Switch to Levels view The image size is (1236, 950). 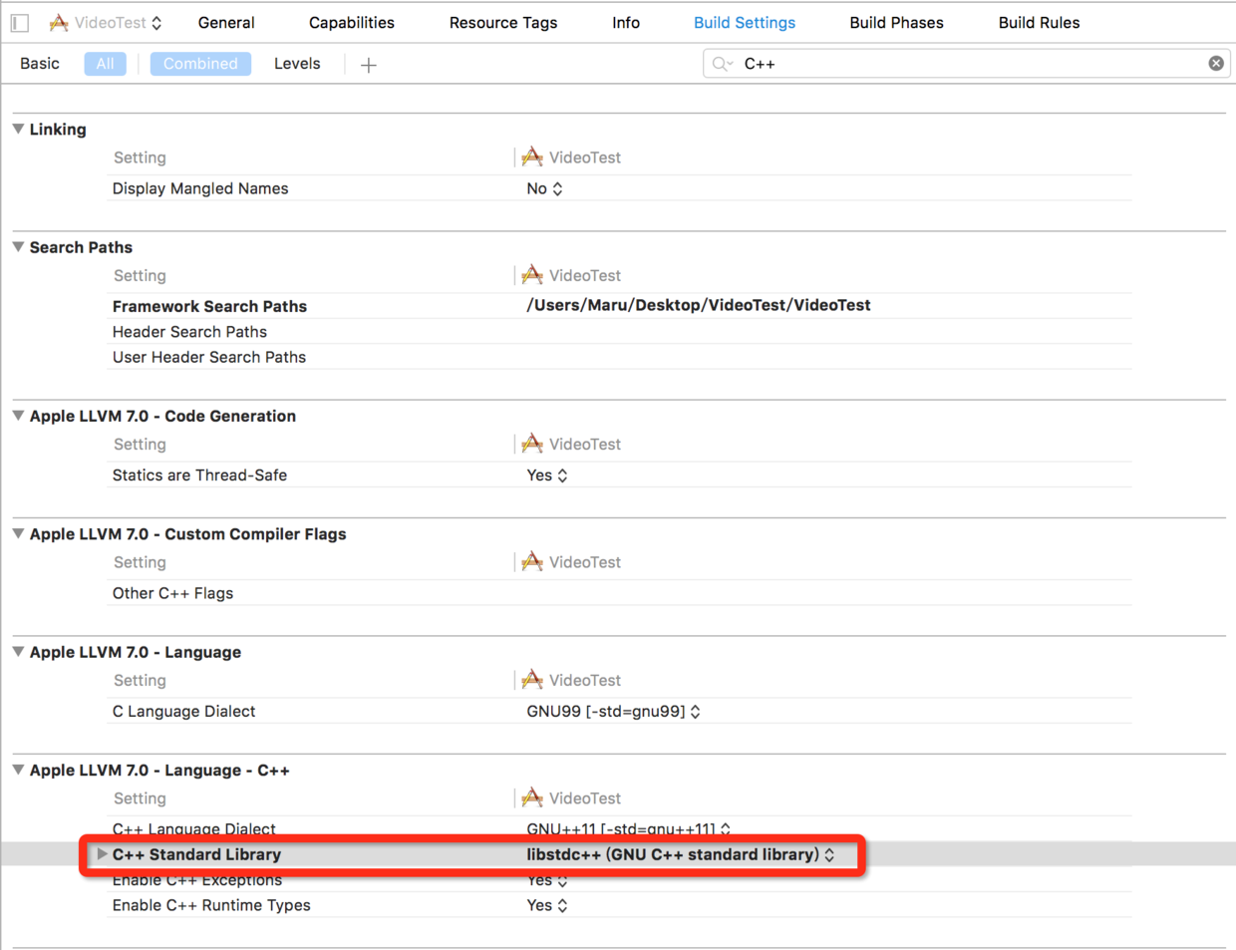[297, 64]
